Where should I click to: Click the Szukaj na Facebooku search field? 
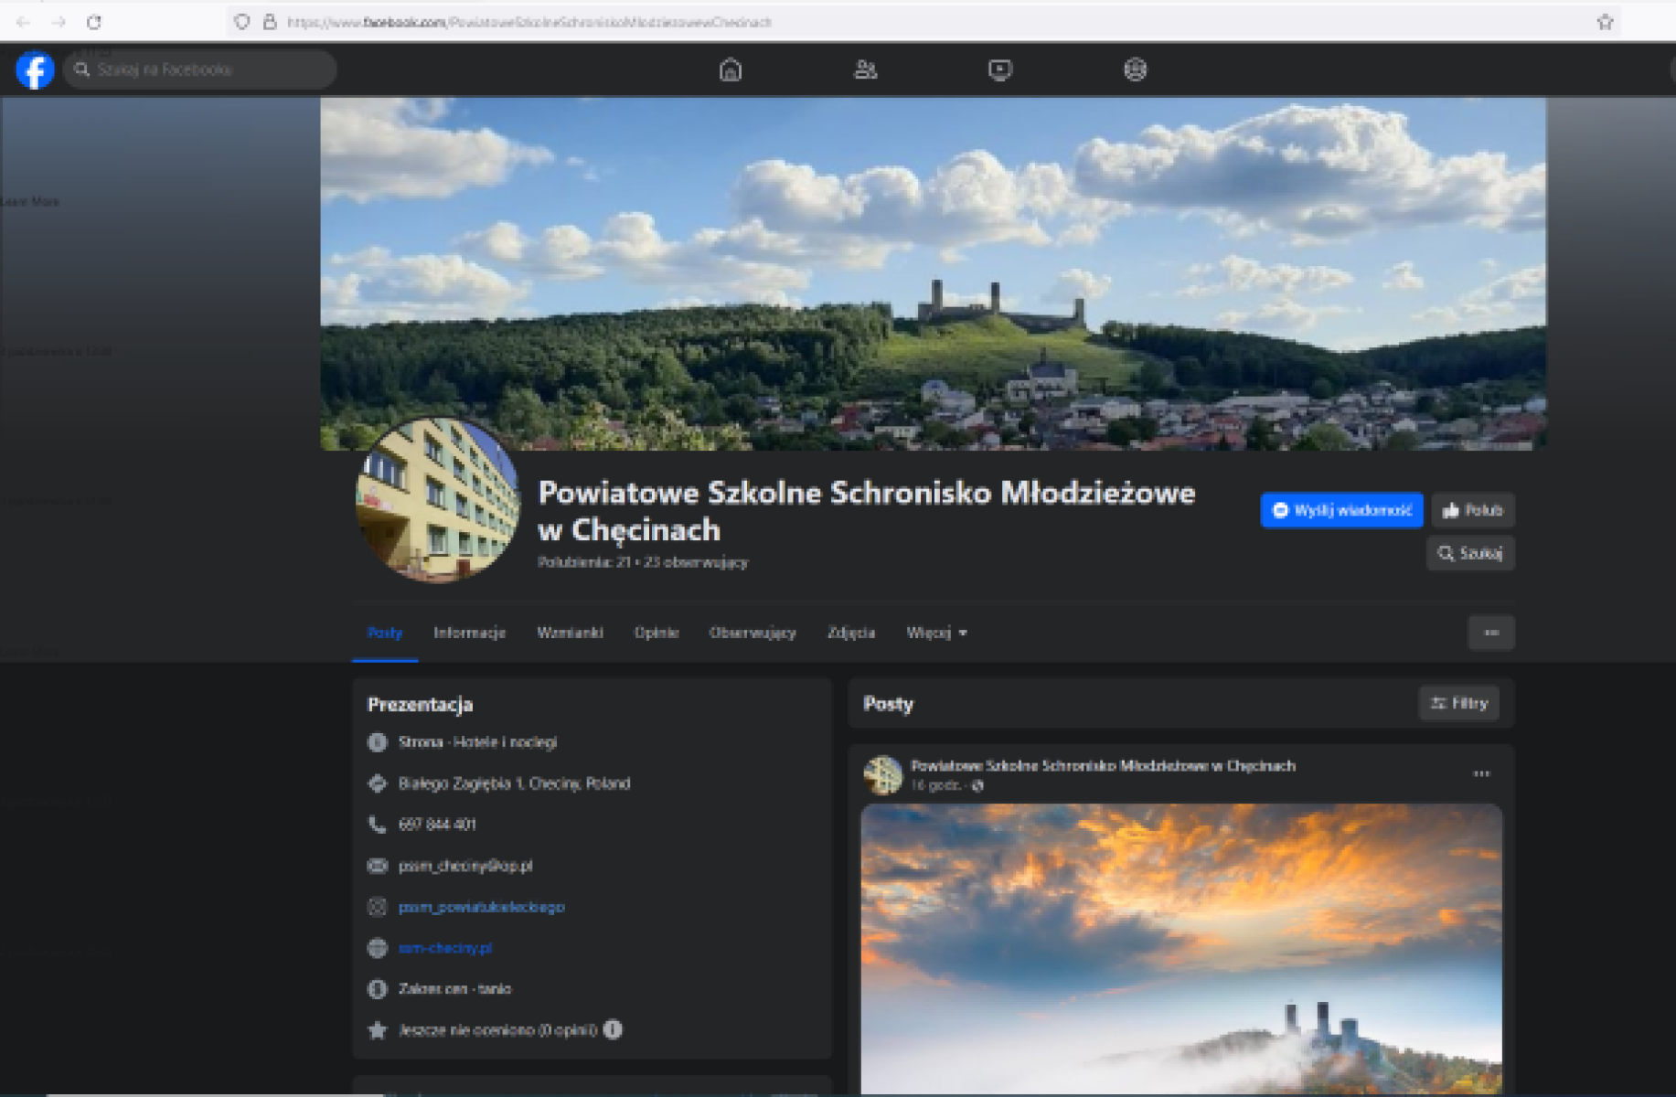coord(199,69)
